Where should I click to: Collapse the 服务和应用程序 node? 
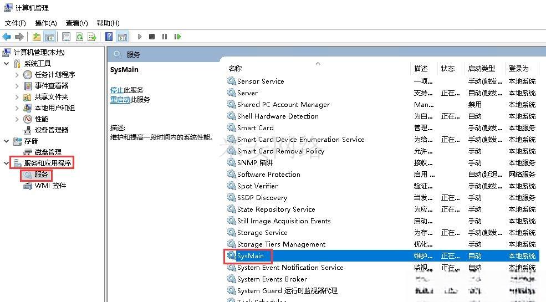click(x=6, y=163)
